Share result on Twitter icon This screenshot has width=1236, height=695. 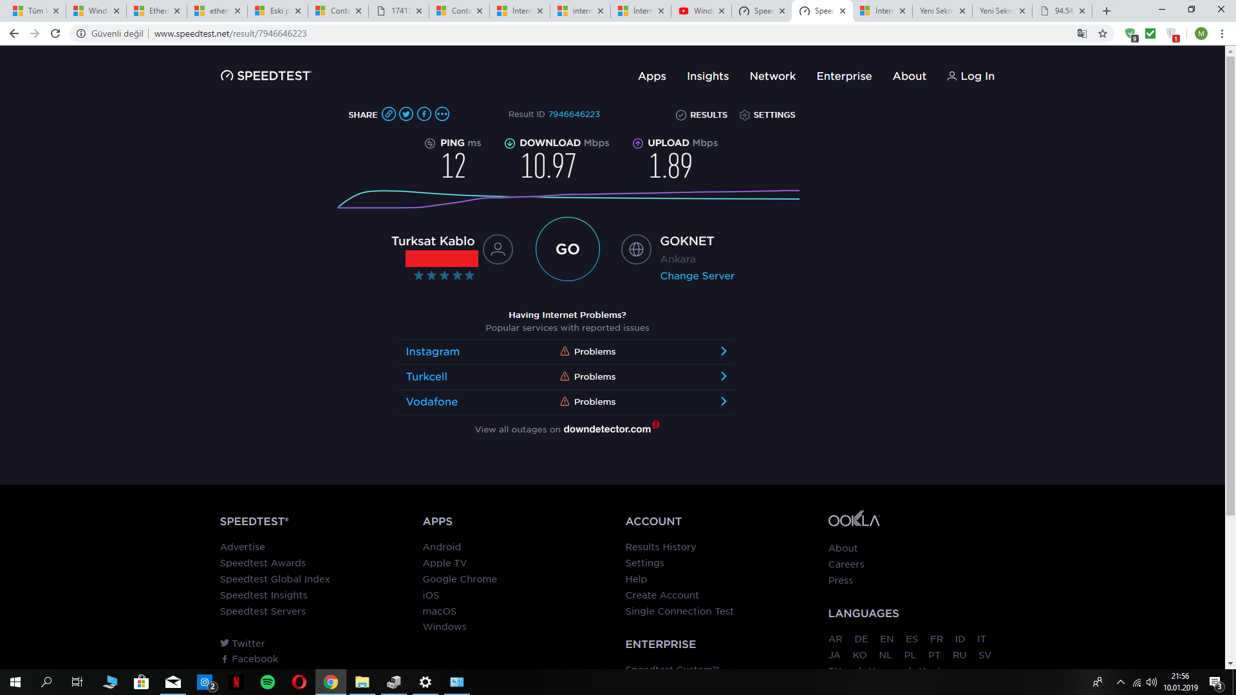tap(406, 115)
